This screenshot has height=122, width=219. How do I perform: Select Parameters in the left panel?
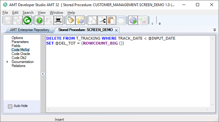pyautogui.click(x=20, y=42)
